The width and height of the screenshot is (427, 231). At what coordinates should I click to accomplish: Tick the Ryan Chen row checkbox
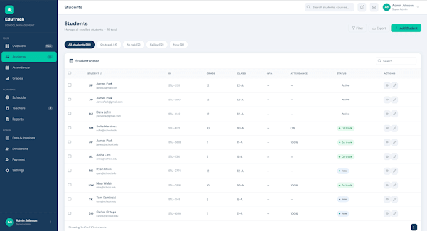pos(70,170)
